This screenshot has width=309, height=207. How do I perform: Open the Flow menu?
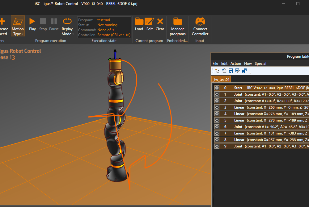pos(248,64)
